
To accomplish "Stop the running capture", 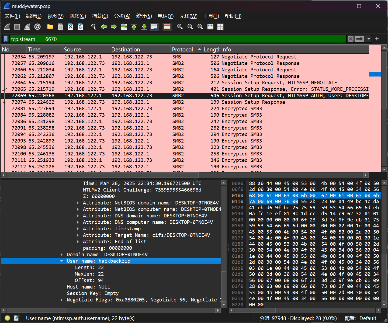I will tap(17, 27).
